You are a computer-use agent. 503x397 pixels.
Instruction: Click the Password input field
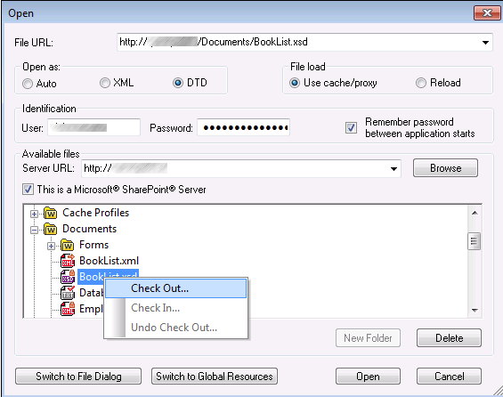[x=243, y=127]
